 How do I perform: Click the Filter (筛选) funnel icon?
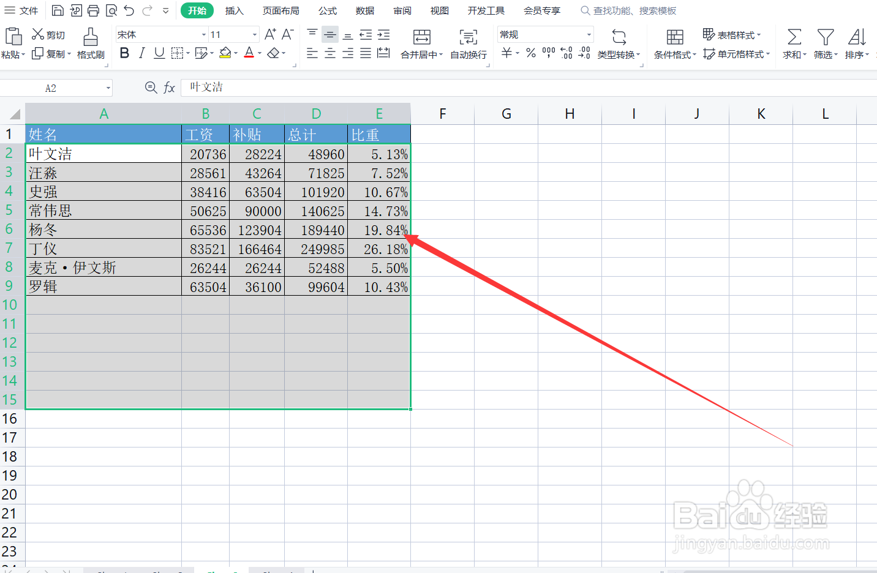(x=826, y=37)
